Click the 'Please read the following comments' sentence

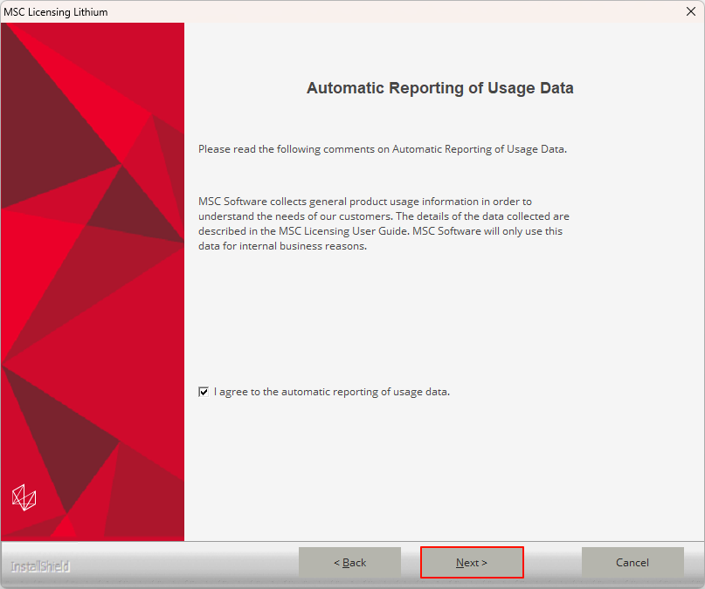382,149
